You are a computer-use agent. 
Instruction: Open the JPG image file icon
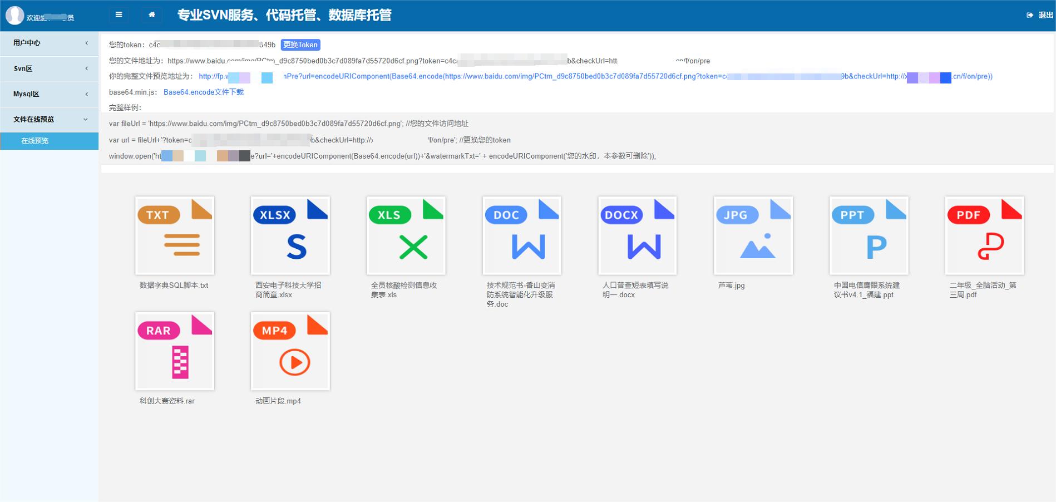point(753,235)
